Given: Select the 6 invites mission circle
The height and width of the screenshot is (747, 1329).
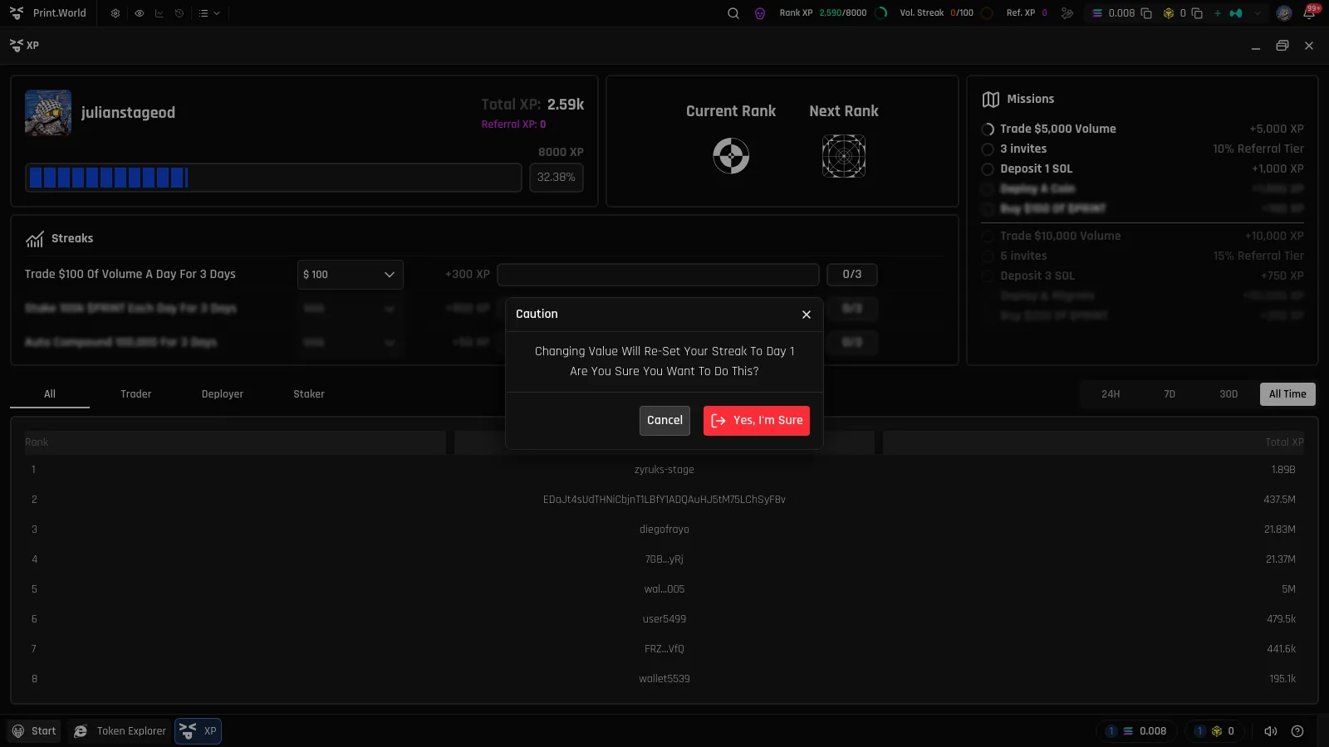Looking at the screenshot, I should [x=988, y=256].
